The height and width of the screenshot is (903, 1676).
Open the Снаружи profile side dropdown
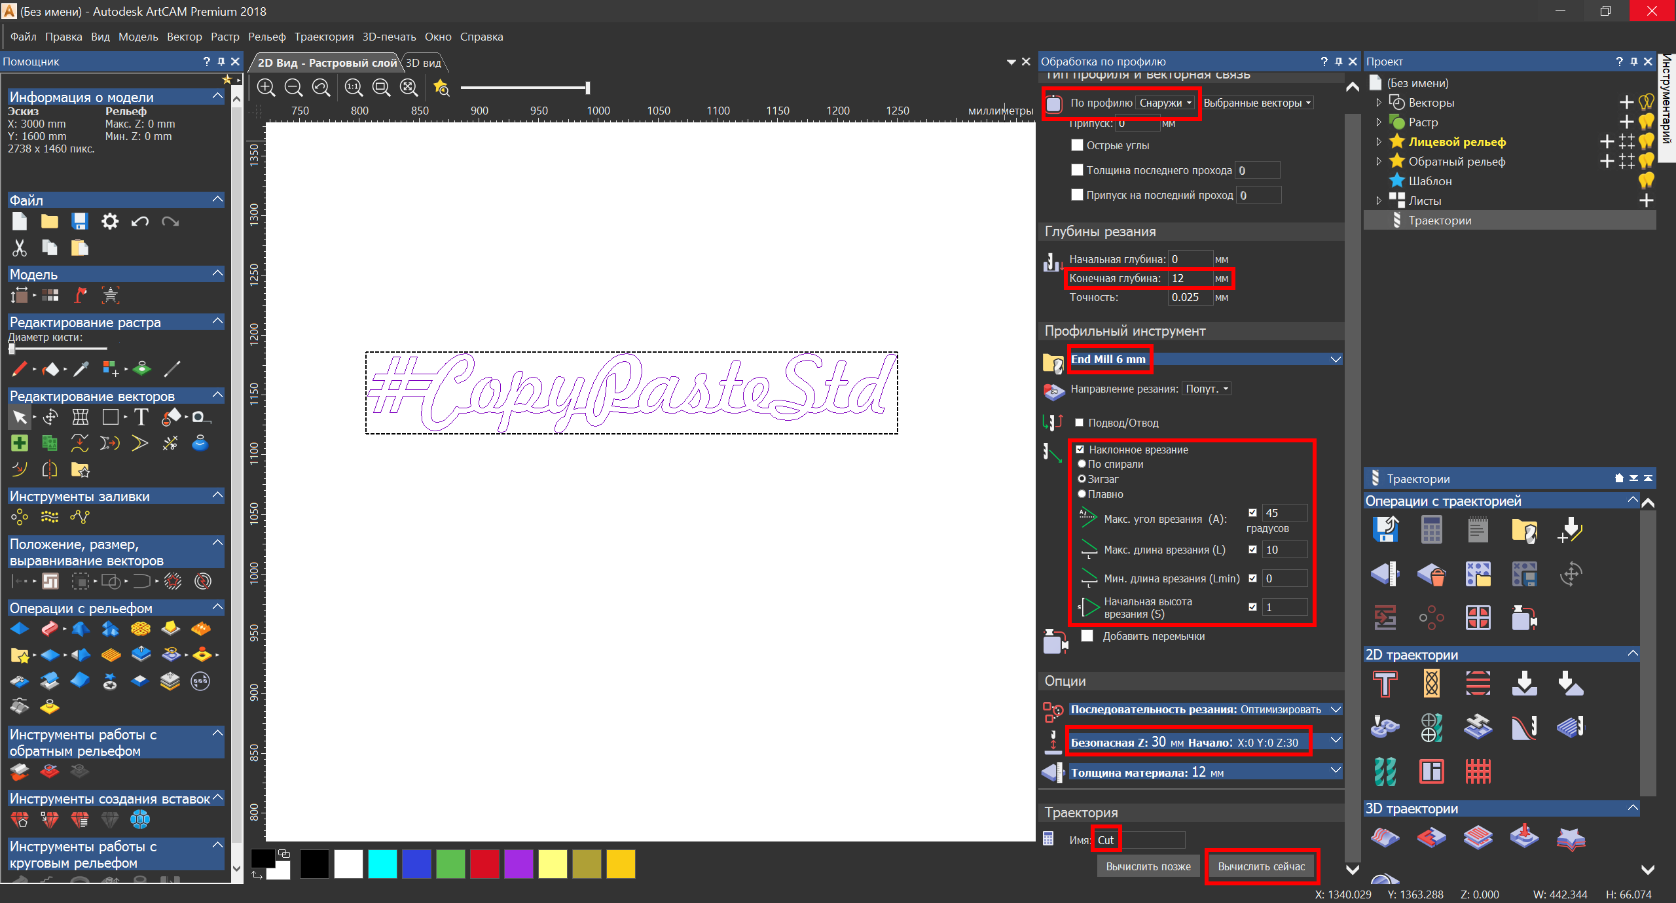point(1165,103)
